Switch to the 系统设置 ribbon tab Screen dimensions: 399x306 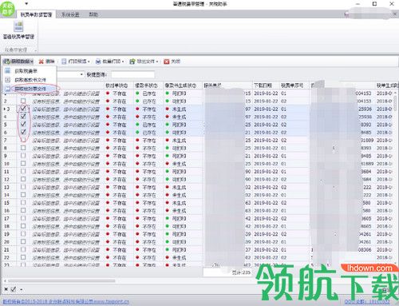tap(70, 14)
